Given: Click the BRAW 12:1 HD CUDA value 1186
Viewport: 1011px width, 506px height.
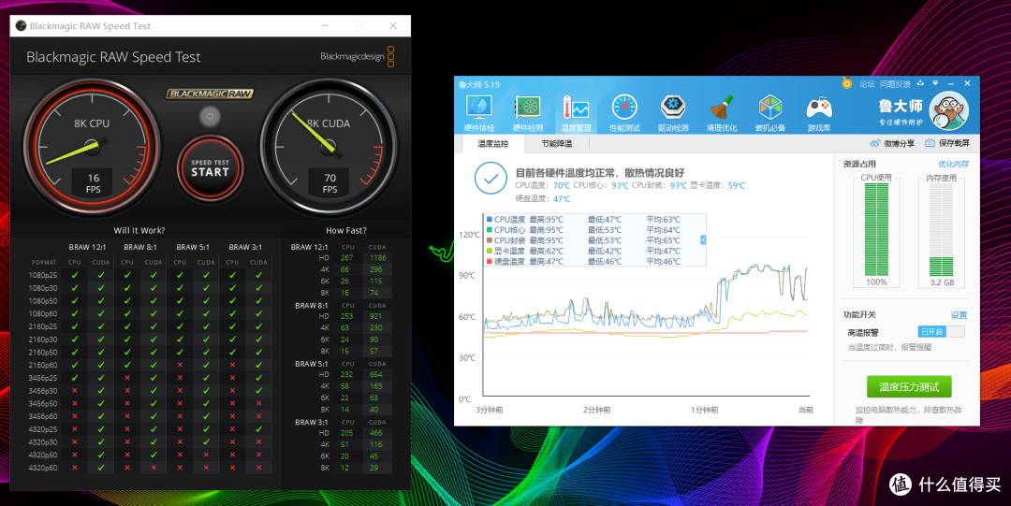Looking at the screenshot, I should coord(378,258).
